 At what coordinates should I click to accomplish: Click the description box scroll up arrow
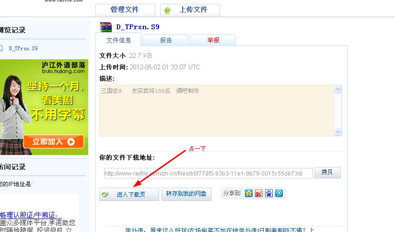tap(338, 89)
